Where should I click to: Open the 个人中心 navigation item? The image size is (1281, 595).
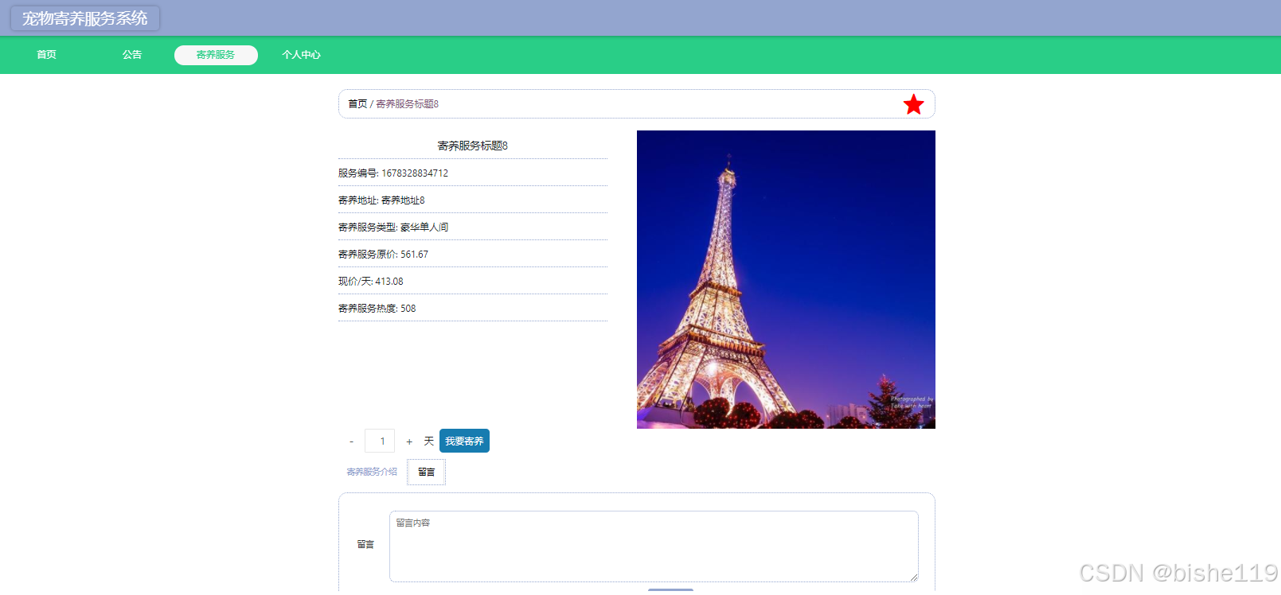pyautogui.click(x=301, y=55)
